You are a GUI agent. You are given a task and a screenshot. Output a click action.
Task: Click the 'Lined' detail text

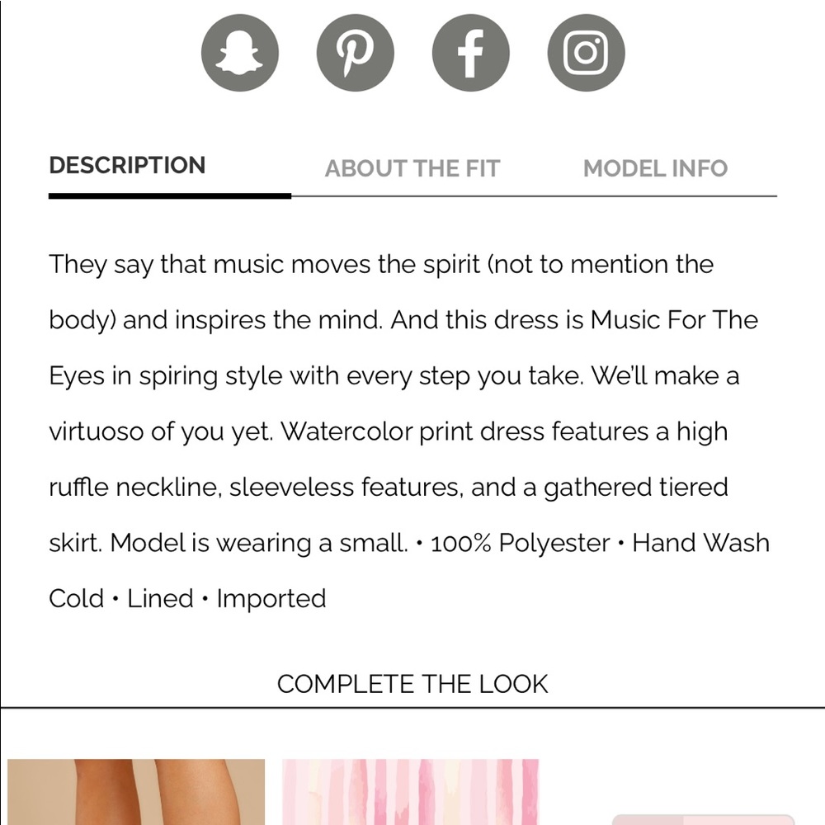click(x=161, y=599)
